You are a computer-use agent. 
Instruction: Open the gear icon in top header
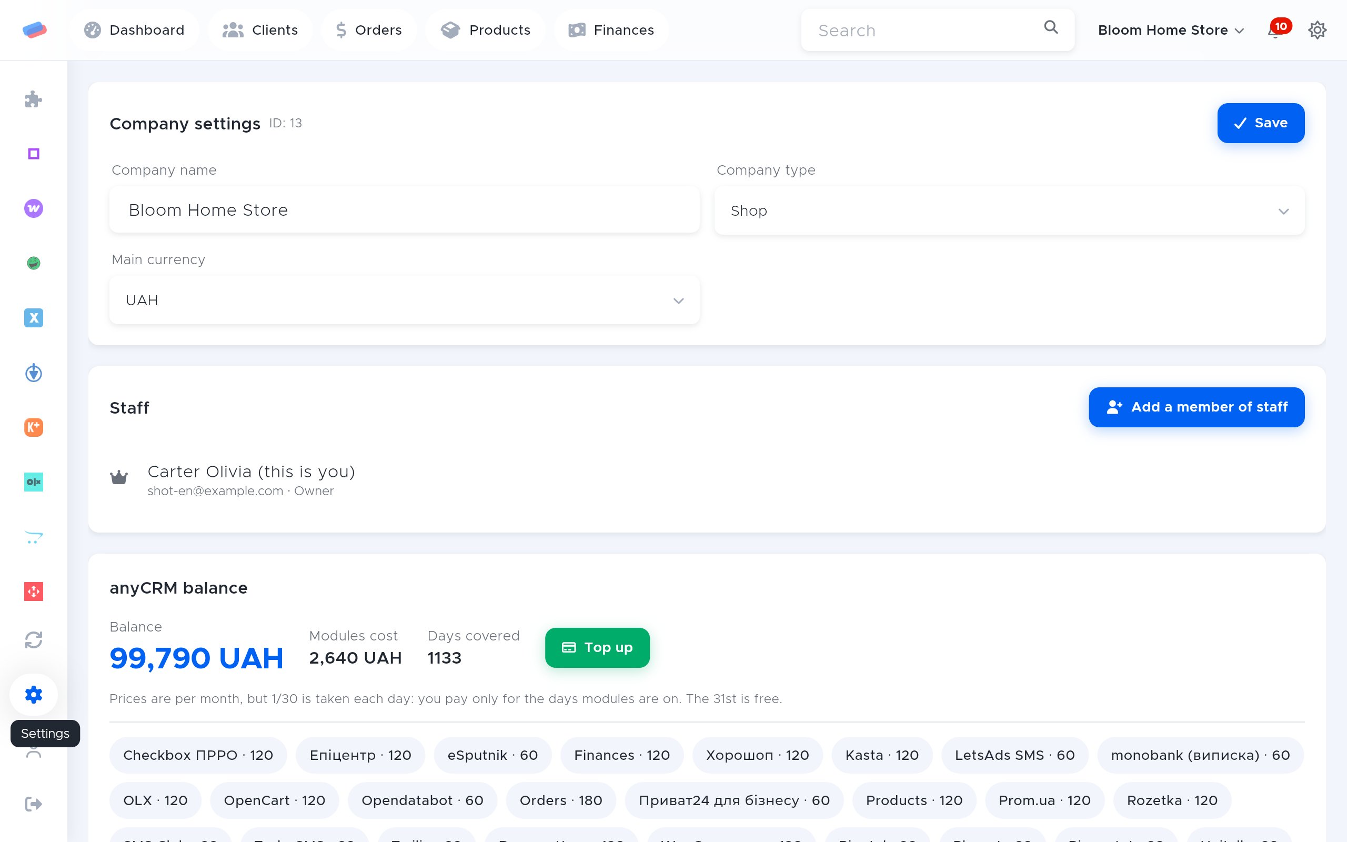(x=1317, y=30)
